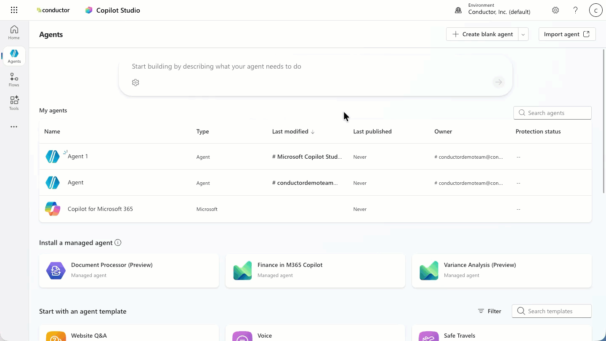Click the info icon beside Install a managed agent
This screenshot has height=341, width=606.
[118, 242]
